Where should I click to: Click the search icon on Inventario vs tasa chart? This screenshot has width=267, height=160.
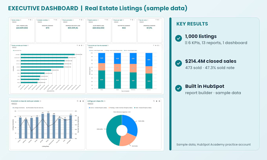pos(77,101)
